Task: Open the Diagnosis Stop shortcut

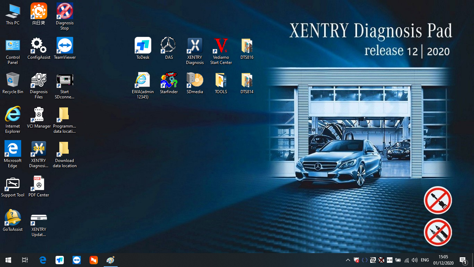Action: point(65,17)
